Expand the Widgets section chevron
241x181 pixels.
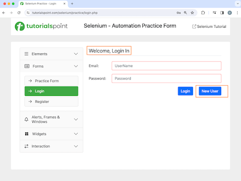tap(76, 134)
